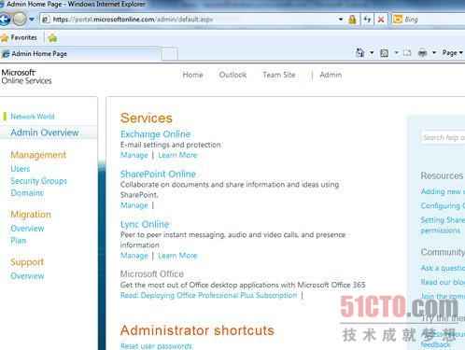The width and height of the screenshot is (465, 350).
Task: Click the browser Forward arrow button
Action: 20,20
